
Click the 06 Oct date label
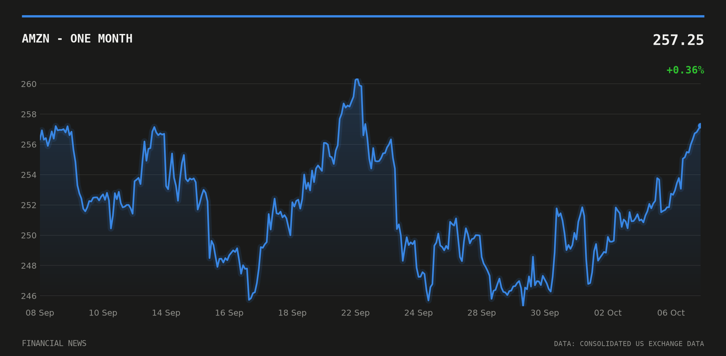[x=671, y=313]
